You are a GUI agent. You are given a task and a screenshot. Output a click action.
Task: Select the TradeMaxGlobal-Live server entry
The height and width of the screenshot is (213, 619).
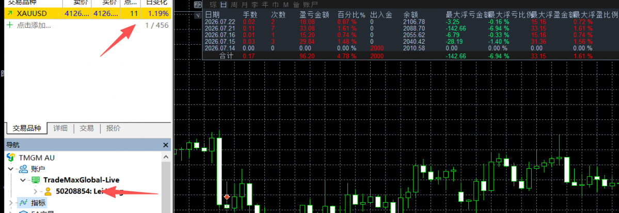(x=82, y=180)
